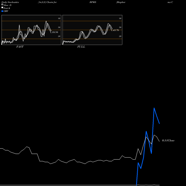
Task: Click the 38.98 value in FAST chart
Action: coord(55,32)
